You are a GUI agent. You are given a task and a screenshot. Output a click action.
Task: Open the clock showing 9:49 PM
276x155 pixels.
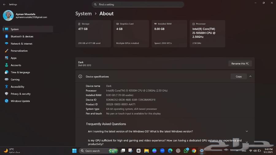click(x=268, y=151)
